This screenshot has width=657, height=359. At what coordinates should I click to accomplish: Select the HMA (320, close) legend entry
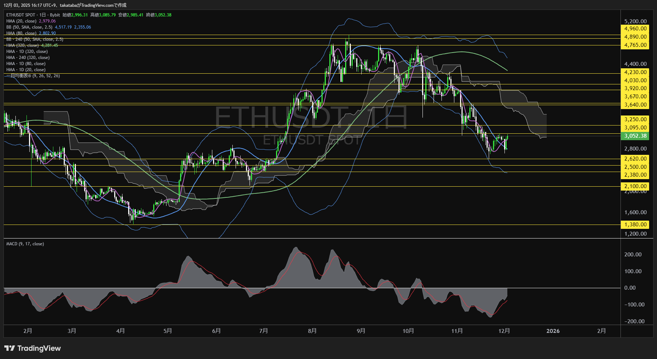click(23, 45)
